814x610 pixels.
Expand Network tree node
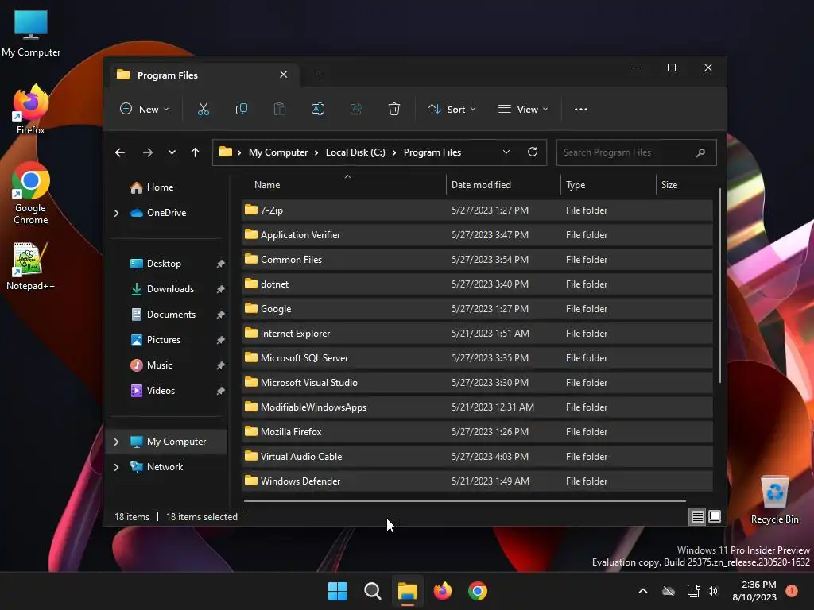coord(116,467)
